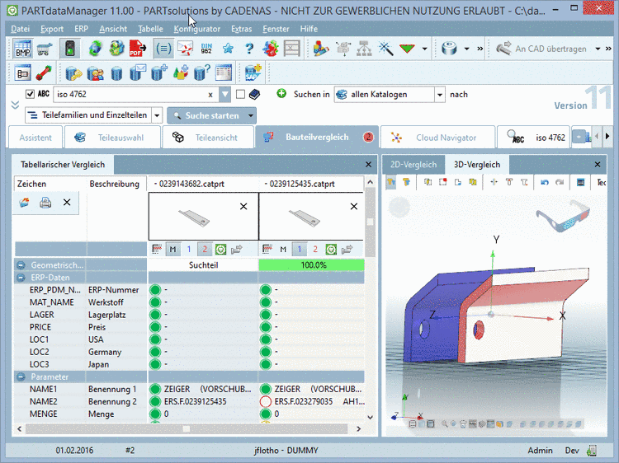Click the BMP export toolbar icon
The width and height of the screenshot is (619, 463).
pos(23,49)
